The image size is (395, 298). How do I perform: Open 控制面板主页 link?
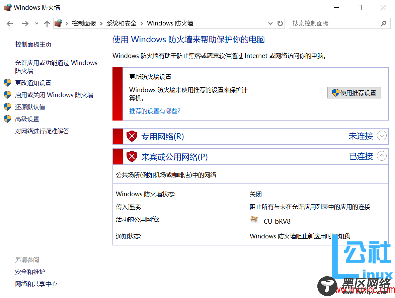click(33, 45)
